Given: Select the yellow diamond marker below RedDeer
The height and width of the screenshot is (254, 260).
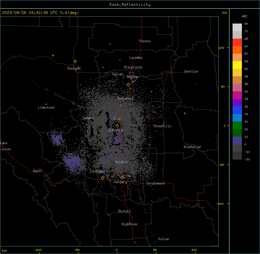Looking at the screenshot, I should (x=128, y=85).
